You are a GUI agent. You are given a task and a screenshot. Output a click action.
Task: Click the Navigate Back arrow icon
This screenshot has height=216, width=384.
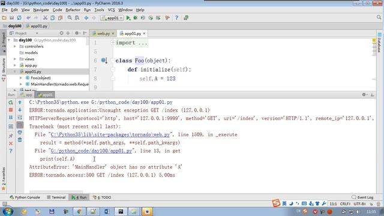coord(86,18)
